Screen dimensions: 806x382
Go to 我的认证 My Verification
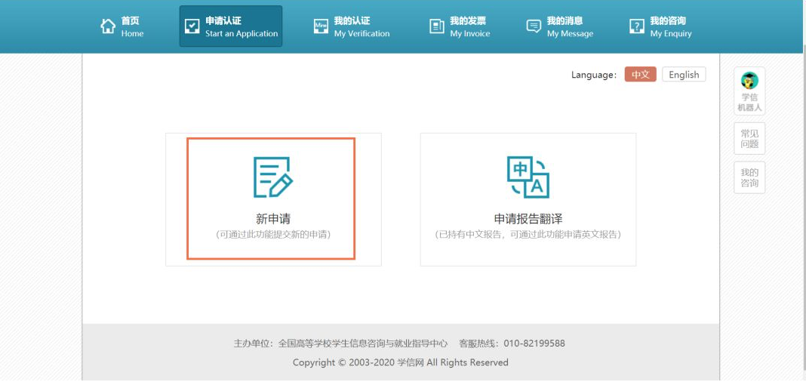[x=352, y=26]
